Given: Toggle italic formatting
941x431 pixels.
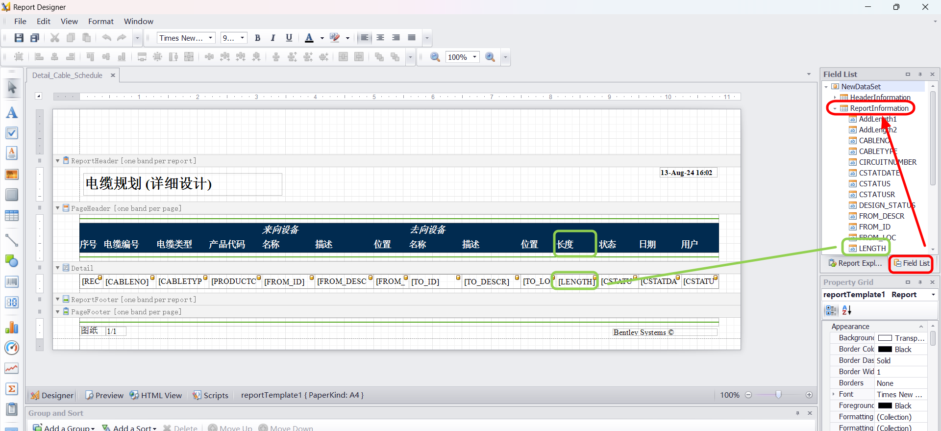Looking at the screenshot, I should [x=273, y=38].
